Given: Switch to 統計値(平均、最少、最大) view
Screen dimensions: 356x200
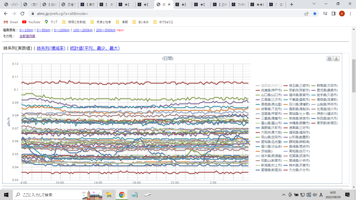Looking at the screenshot, I should [95, 48].
